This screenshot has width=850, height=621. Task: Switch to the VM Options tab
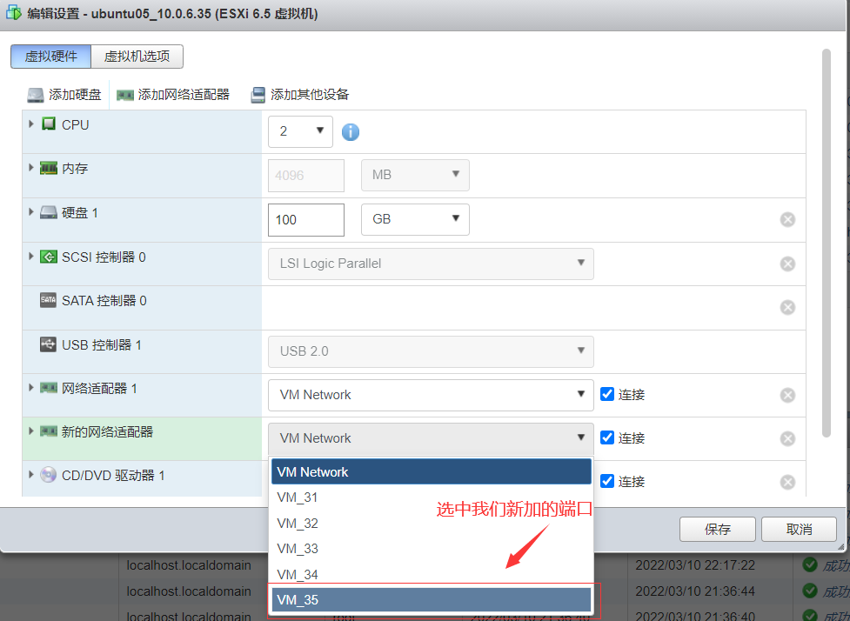click(x=137, y=57)
